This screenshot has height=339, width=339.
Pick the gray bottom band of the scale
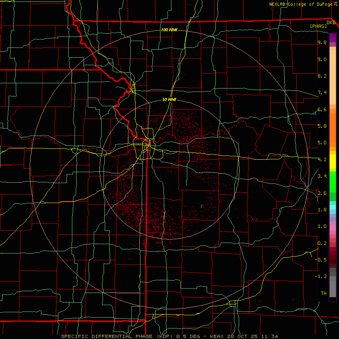(x=333, y=289)
